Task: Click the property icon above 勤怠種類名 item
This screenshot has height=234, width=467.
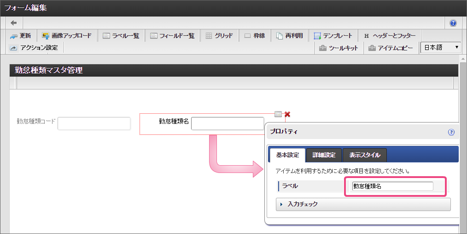Action: 278,114
